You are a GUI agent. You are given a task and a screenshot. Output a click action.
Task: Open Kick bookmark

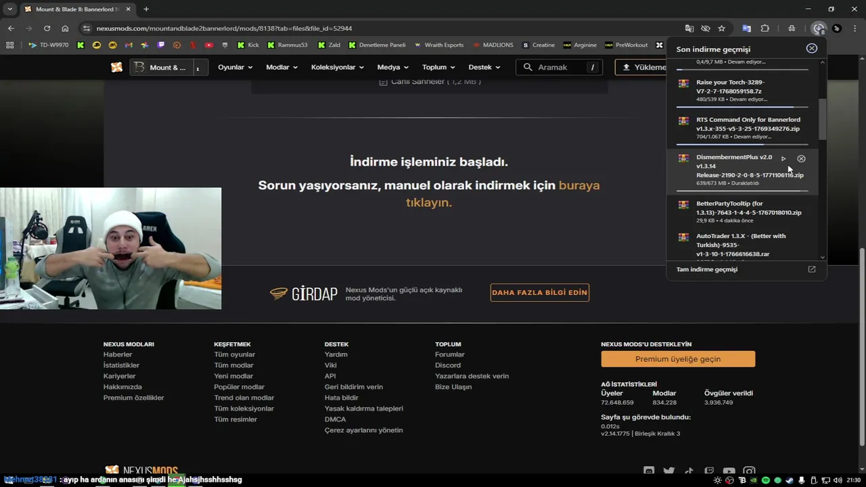(248, 45)
